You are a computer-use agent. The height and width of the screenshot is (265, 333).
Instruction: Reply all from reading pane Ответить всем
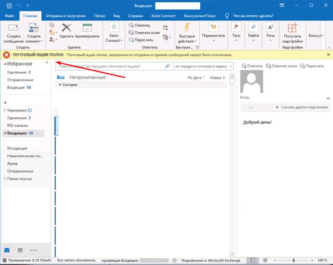281,66
